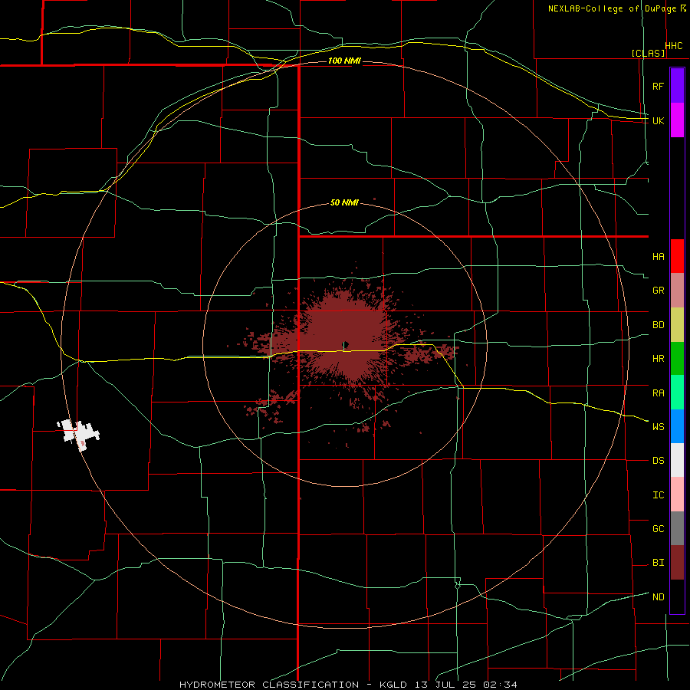Click the "GR" legend label

(658, 291)
